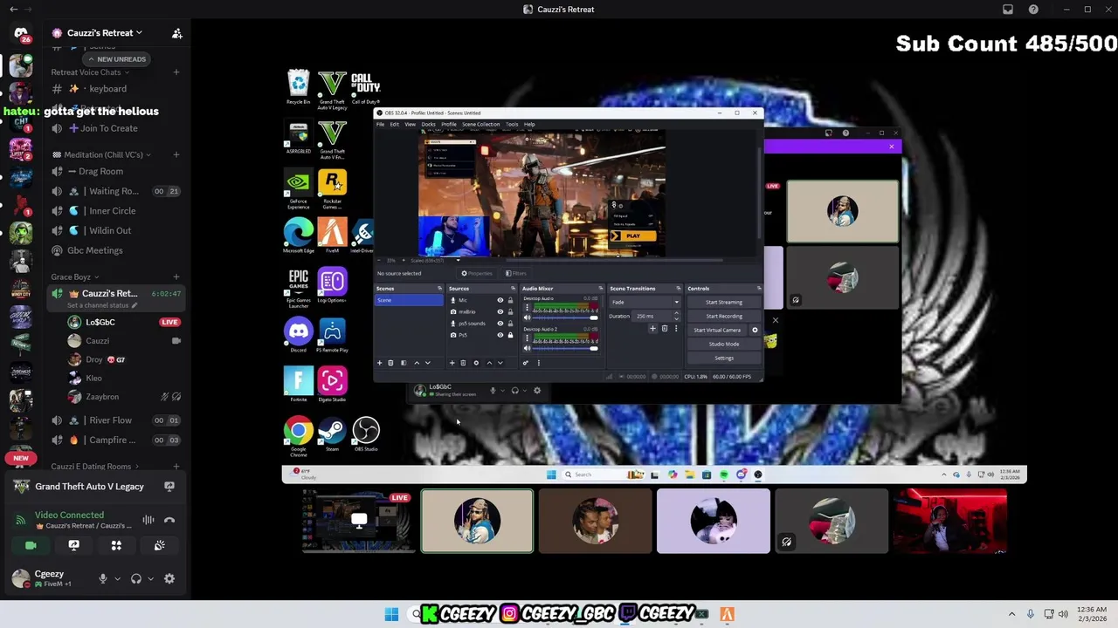Click the NEW servers badge in sidebar
This screenshot has height=628, width=1118.
[x=21, y=458]
